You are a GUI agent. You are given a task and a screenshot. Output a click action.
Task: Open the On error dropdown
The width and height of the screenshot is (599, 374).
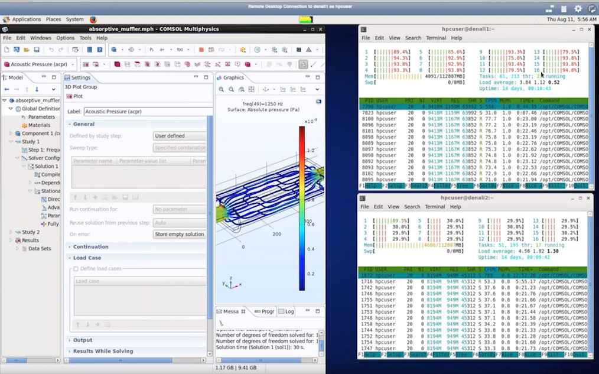179,234
